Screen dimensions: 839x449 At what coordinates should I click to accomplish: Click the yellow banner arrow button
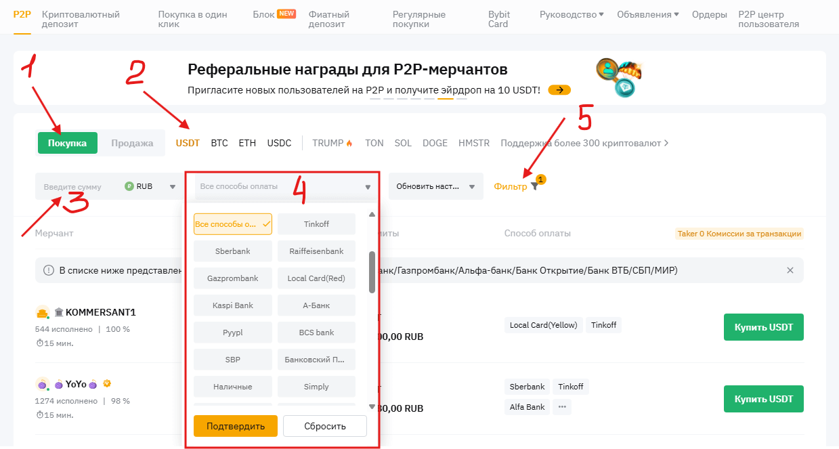pos(559,89)
